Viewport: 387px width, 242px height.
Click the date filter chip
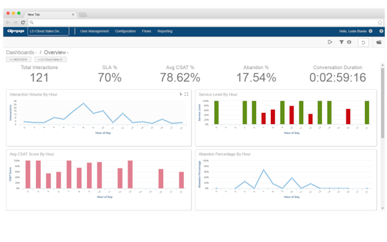(x=19, y=59)
